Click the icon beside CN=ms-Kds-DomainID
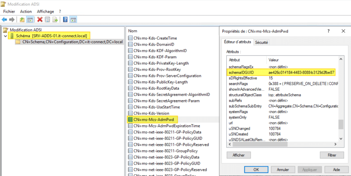Image resolution: width=351 pixels, height=176 pixels. [130, 45]
